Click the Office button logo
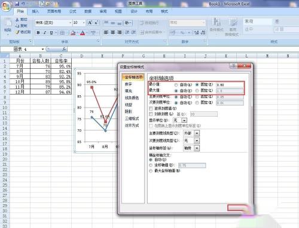This screenshot has width=299, height=228. click(x=6, y=7)
